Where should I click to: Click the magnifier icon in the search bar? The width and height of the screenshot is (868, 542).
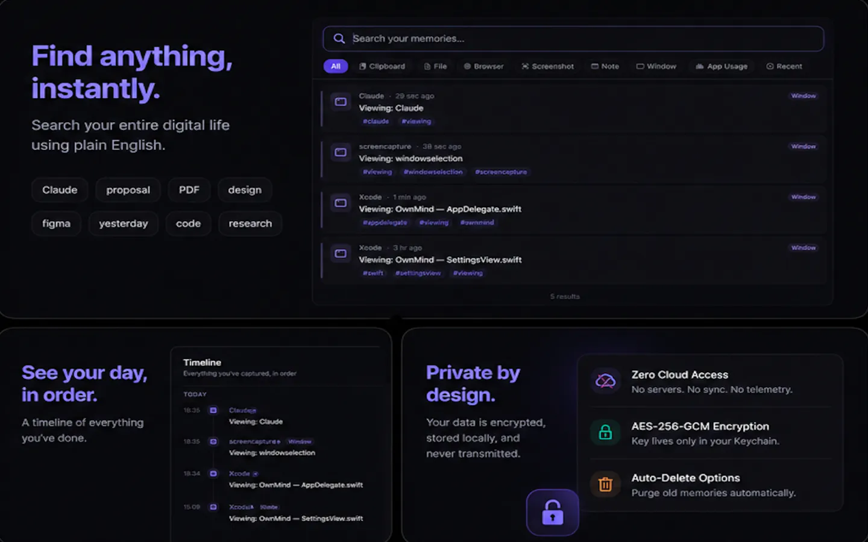[339, 39]
